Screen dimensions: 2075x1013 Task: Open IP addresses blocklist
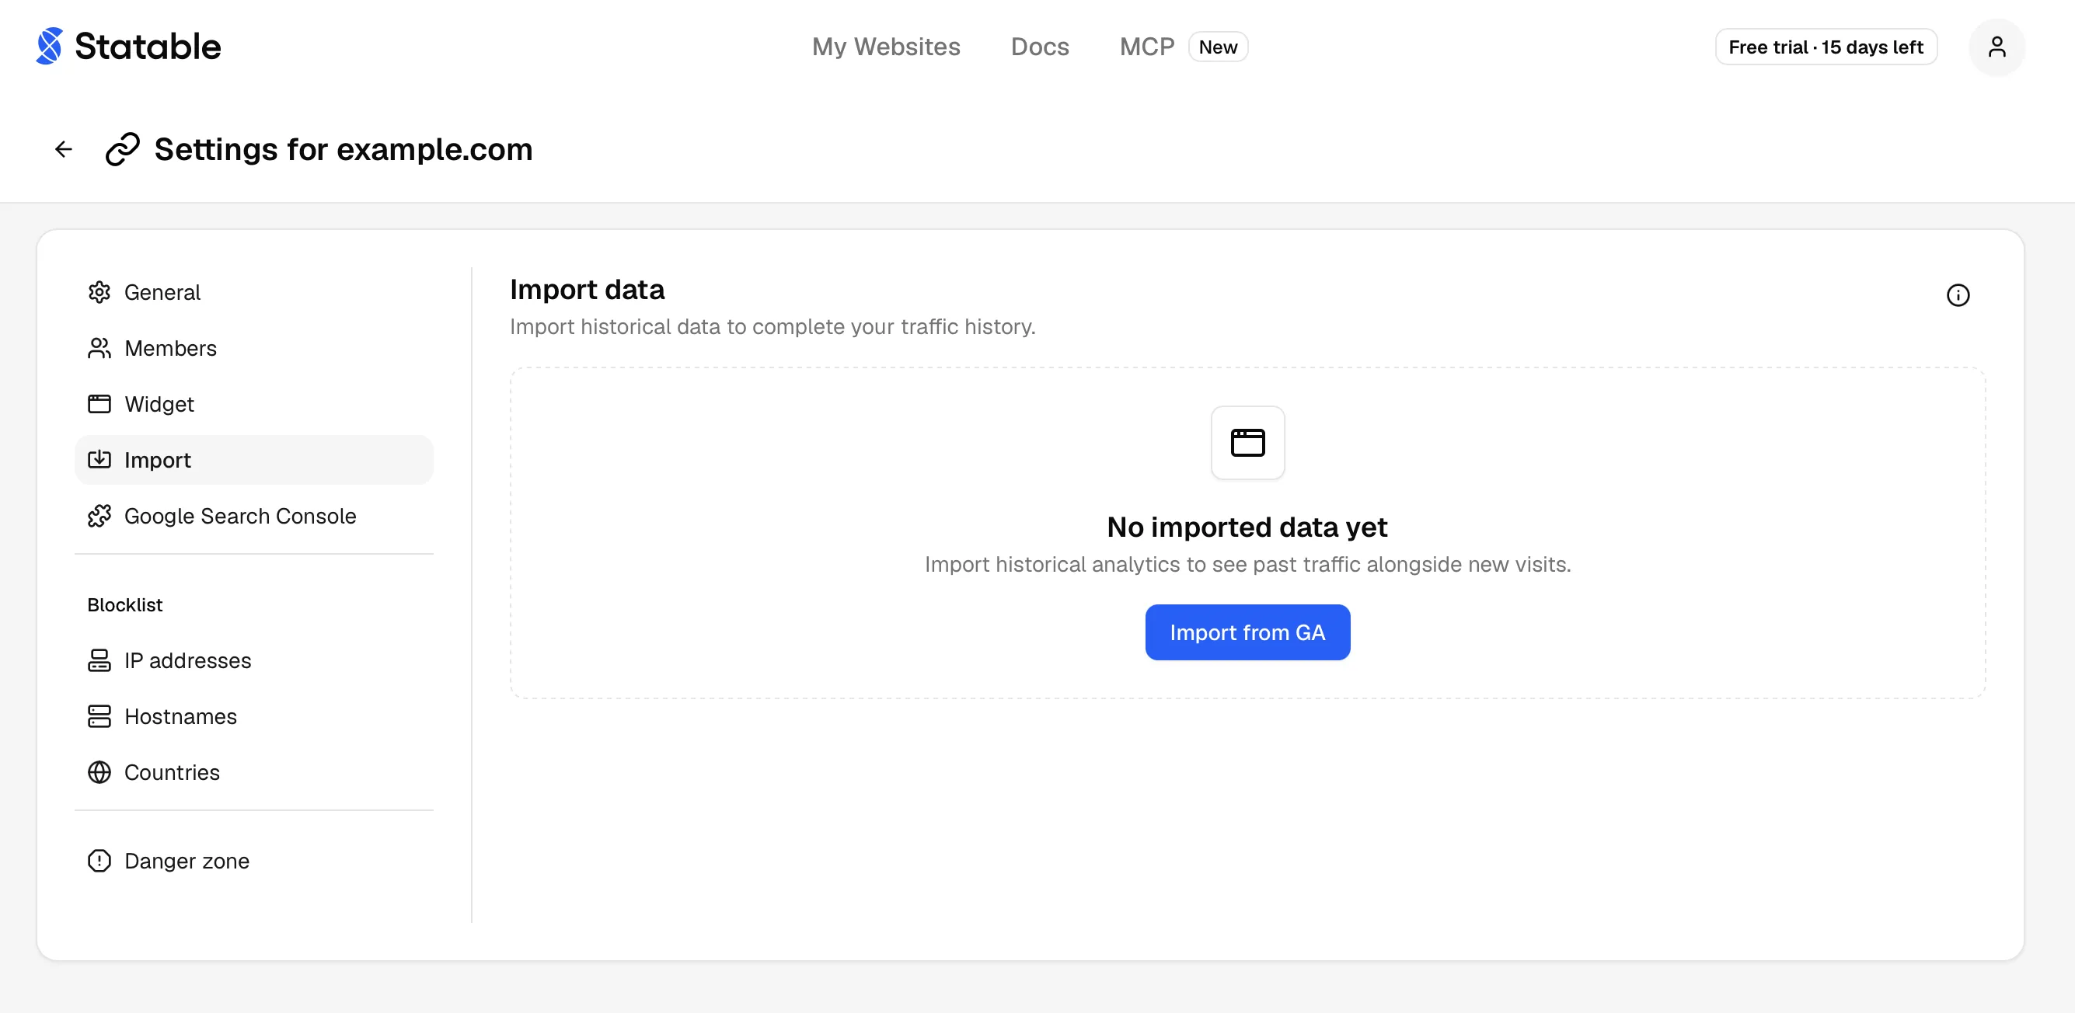tap(253, 660)
